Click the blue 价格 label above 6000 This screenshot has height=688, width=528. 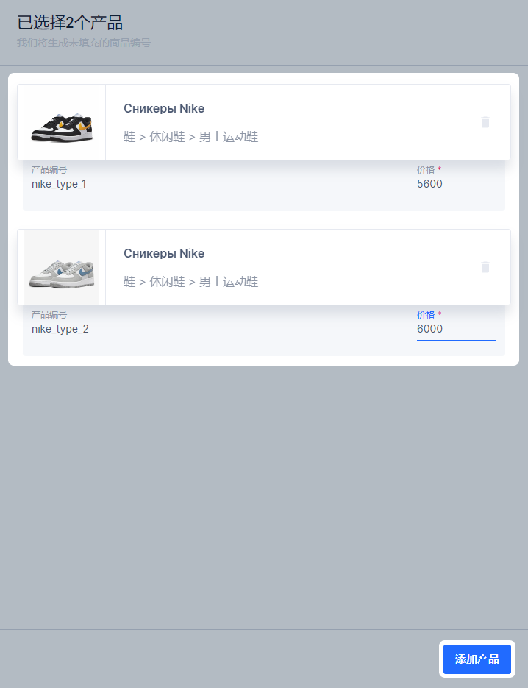pos(426,314)
